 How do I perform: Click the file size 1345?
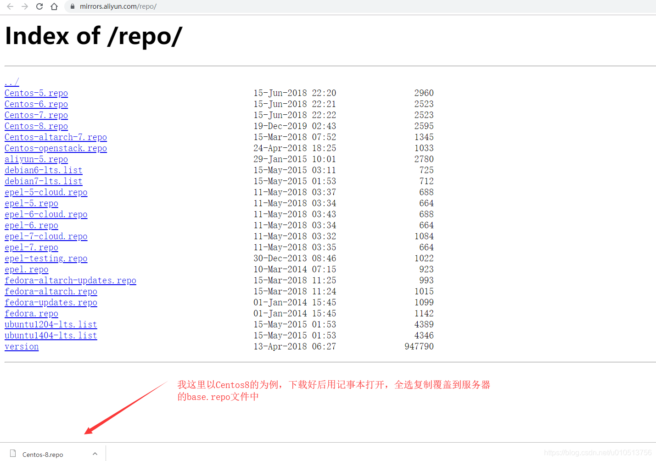[424, 137]
